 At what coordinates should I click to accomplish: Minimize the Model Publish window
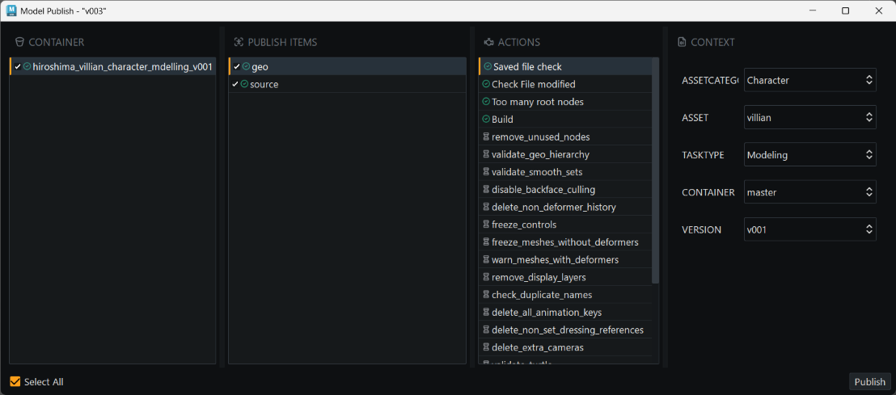pos(813,11)
